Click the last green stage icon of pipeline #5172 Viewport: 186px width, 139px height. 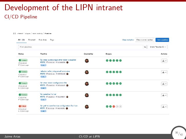[120, 95]
